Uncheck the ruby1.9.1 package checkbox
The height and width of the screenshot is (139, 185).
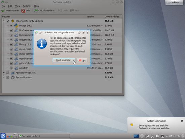11,68
